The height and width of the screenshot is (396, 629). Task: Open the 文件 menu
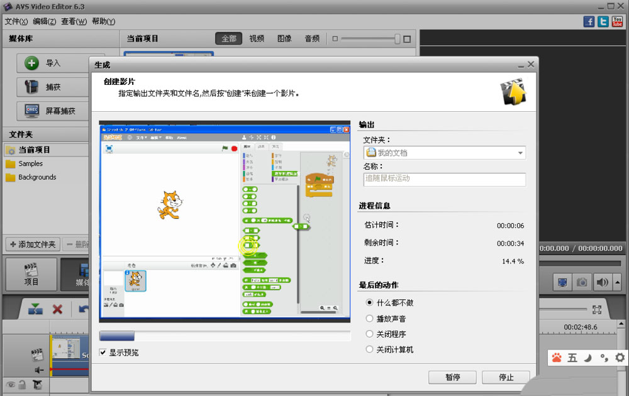(16, 21)
